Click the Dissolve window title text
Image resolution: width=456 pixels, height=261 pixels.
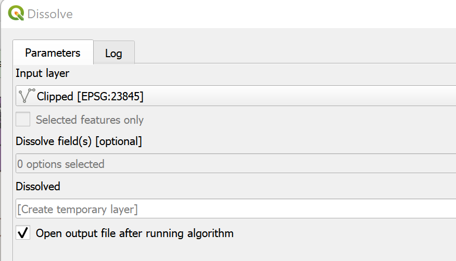[x=50, y=14]
